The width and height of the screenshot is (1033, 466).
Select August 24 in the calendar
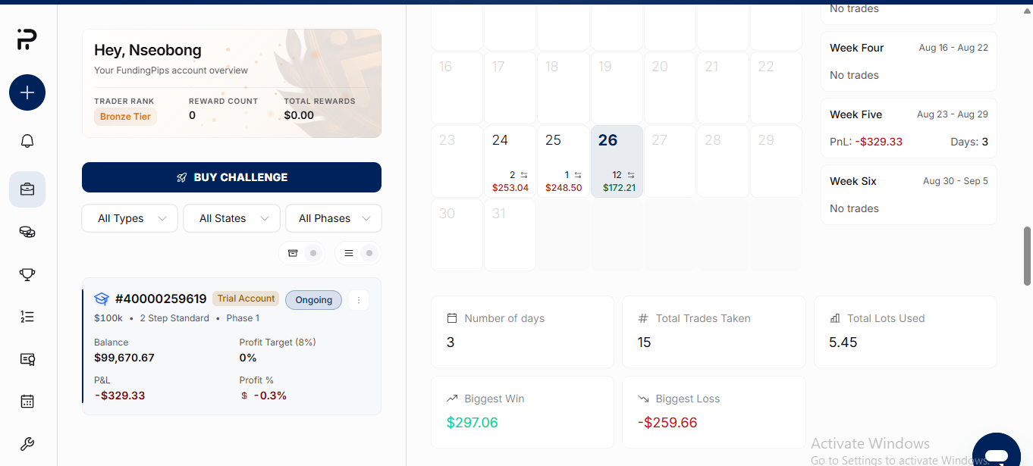click(510, 161)
